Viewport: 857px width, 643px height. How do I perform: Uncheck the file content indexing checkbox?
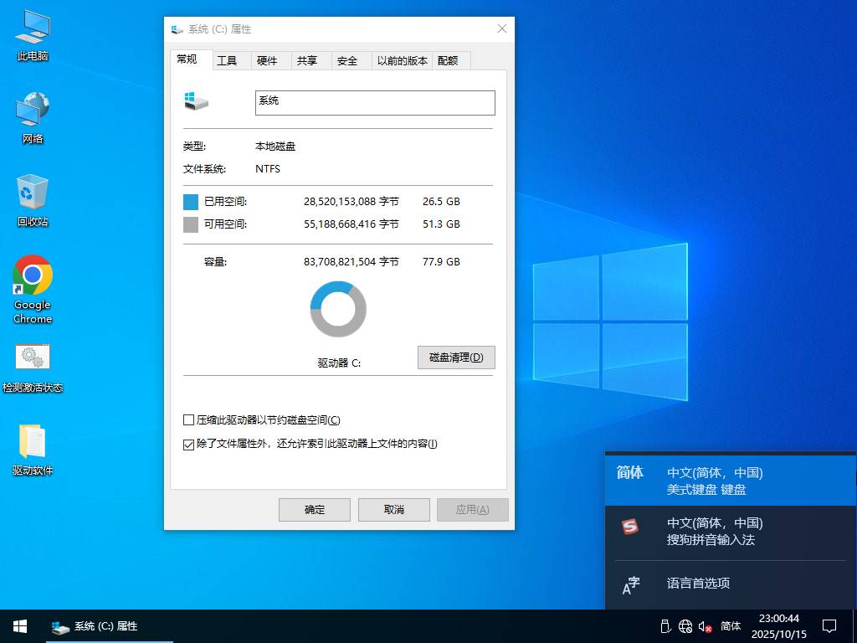pyautogui.click(x=188, y=444)
